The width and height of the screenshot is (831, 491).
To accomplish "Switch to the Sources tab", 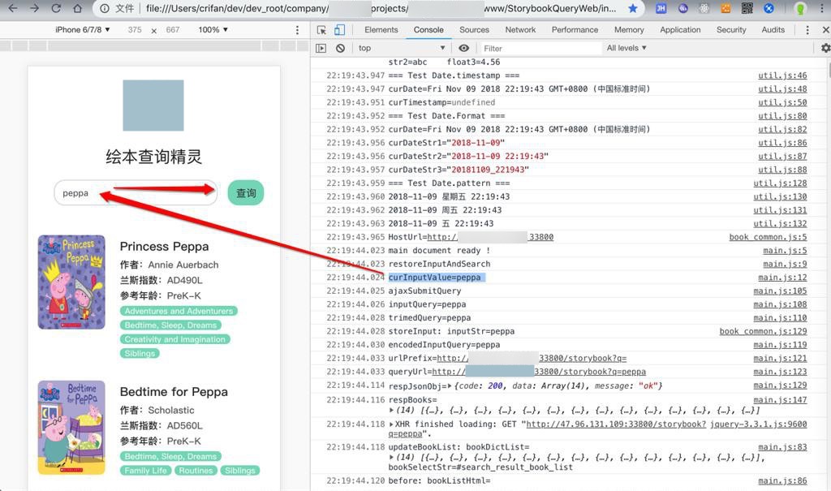I will coord(474,30).
